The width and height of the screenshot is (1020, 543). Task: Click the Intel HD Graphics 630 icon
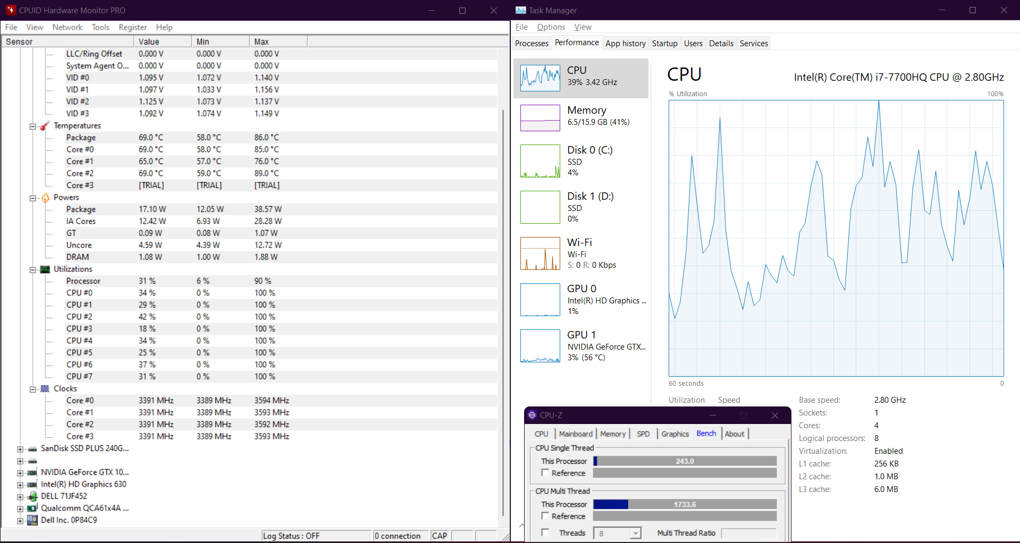click(x=32, y=485)
